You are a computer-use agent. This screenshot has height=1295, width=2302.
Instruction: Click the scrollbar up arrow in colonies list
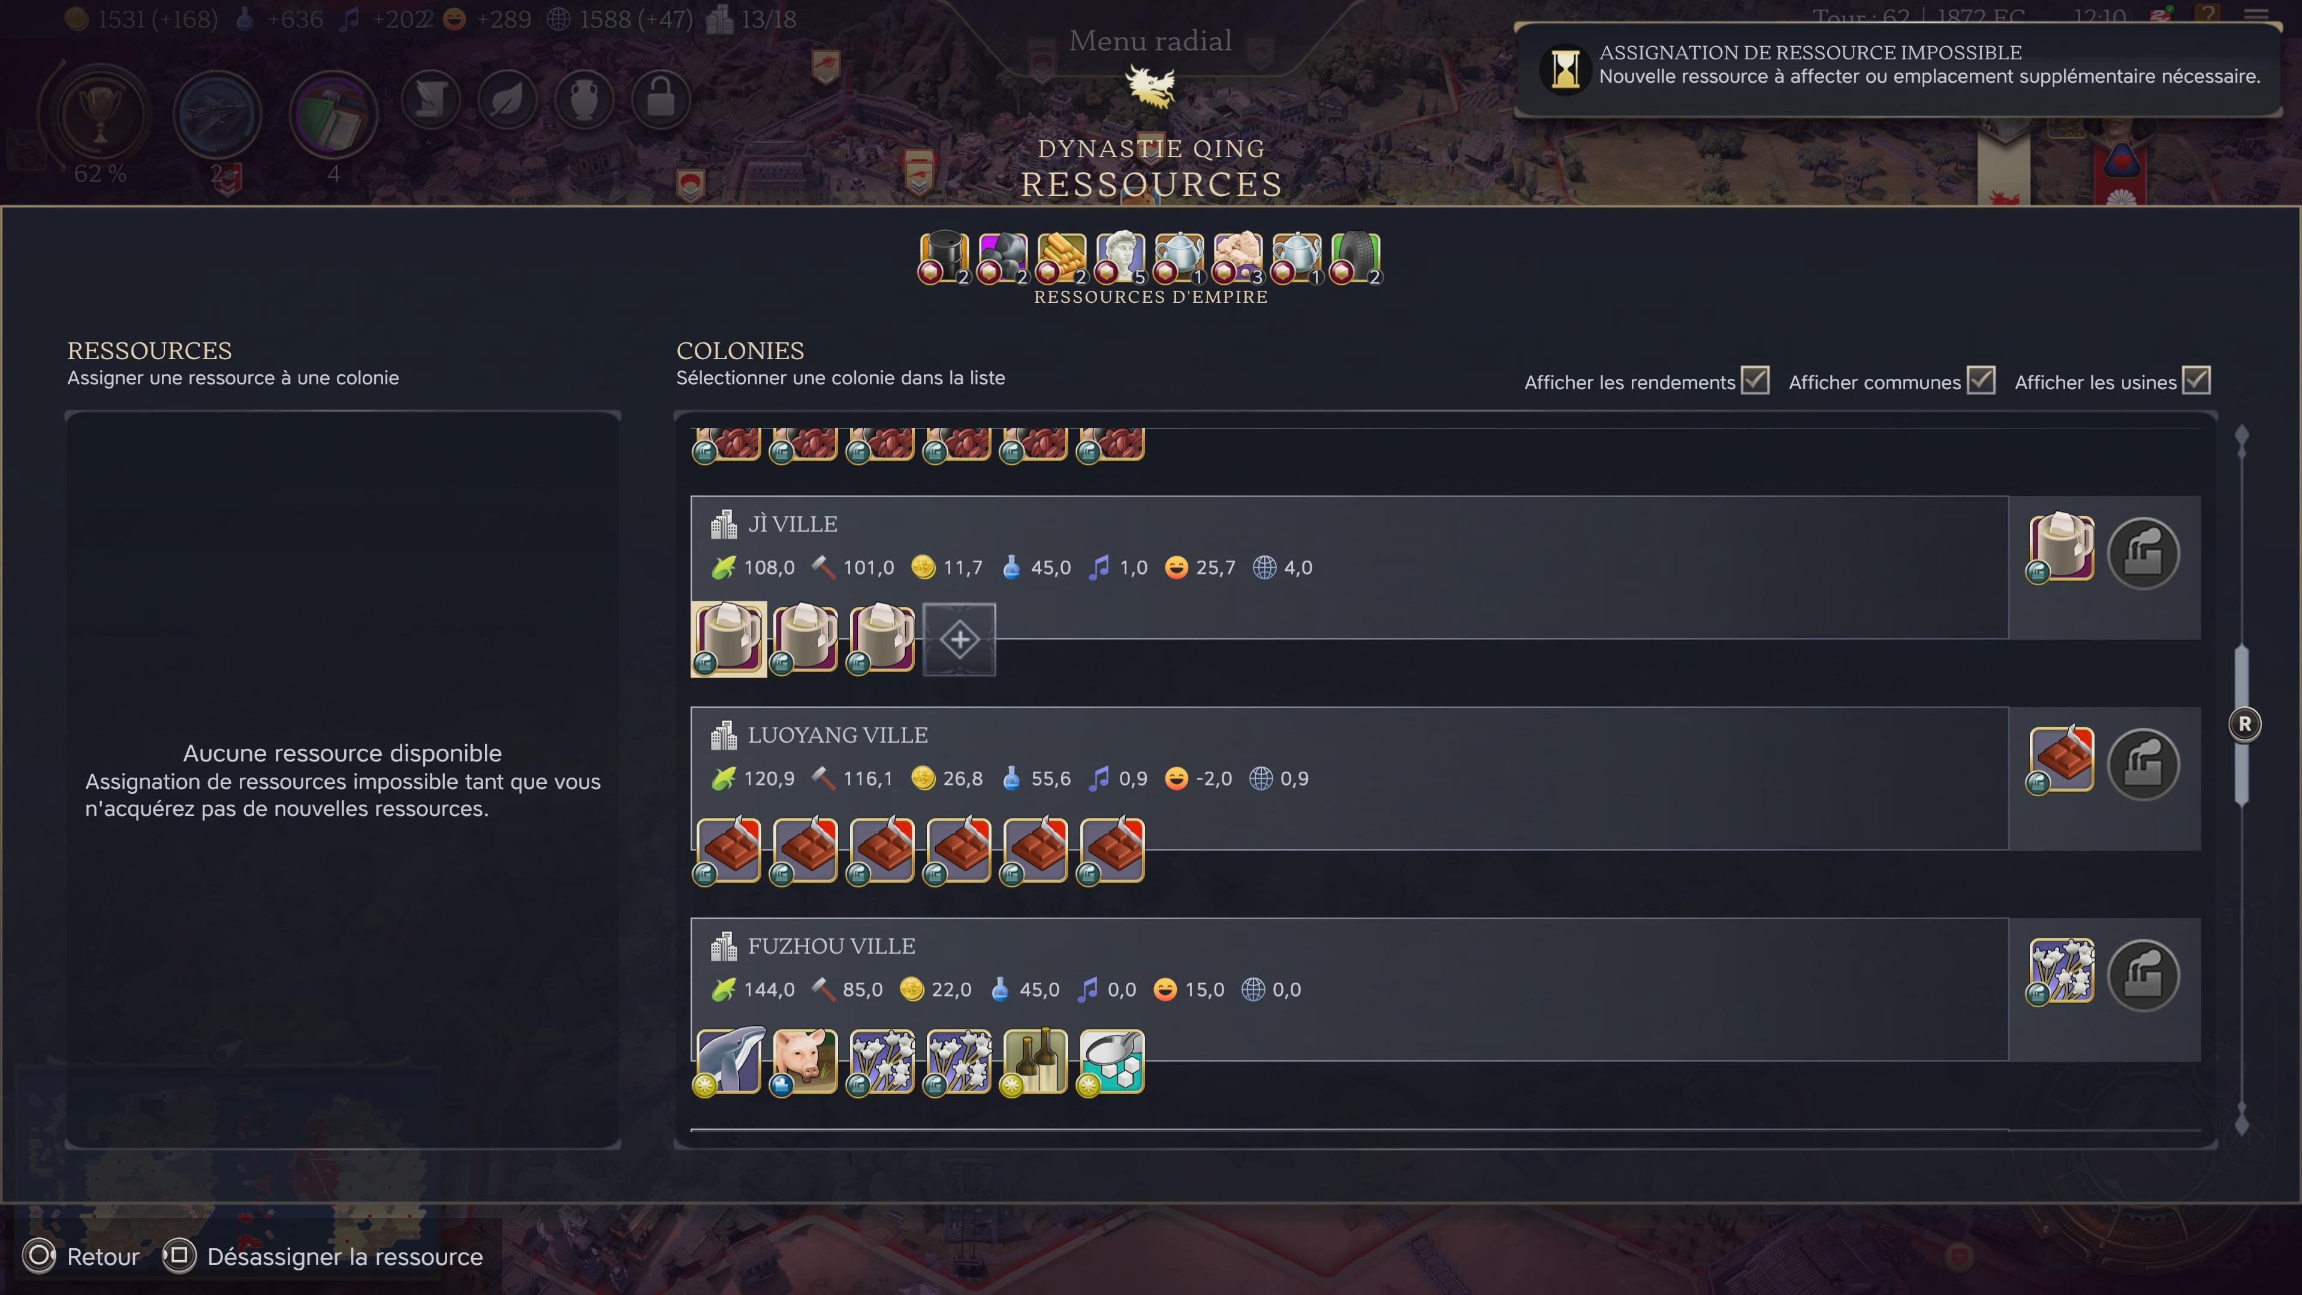(x=2241, y=436)
